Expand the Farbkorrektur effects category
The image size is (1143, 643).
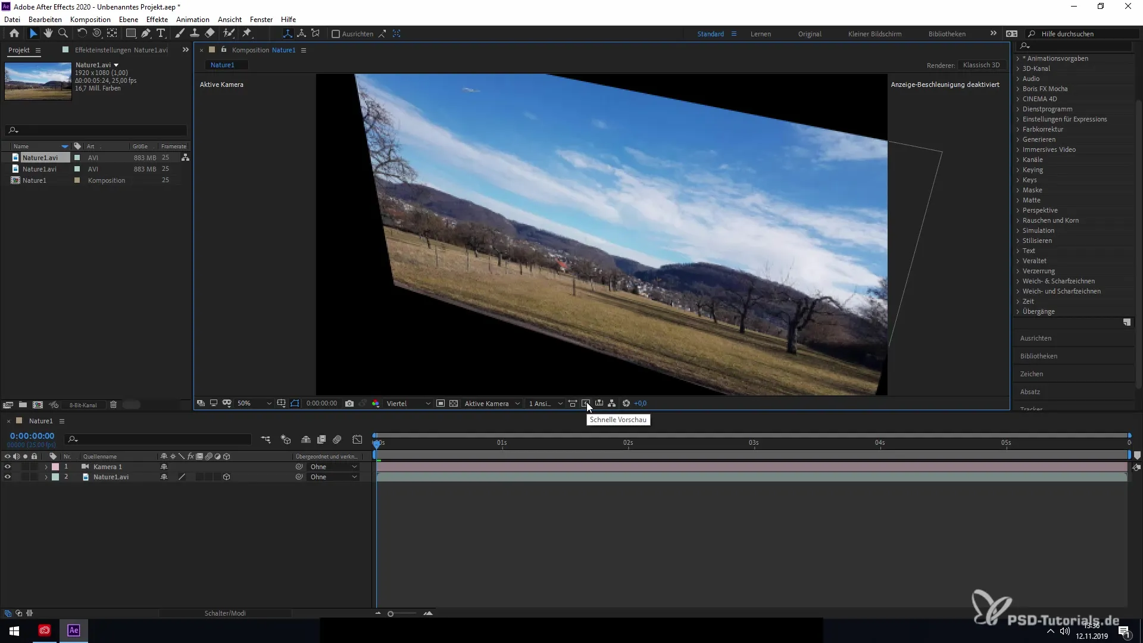(1018, 129)
